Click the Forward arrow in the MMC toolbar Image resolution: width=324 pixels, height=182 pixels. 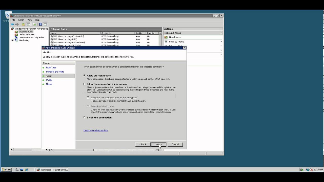pyautogui.click(x=17, y=24)
